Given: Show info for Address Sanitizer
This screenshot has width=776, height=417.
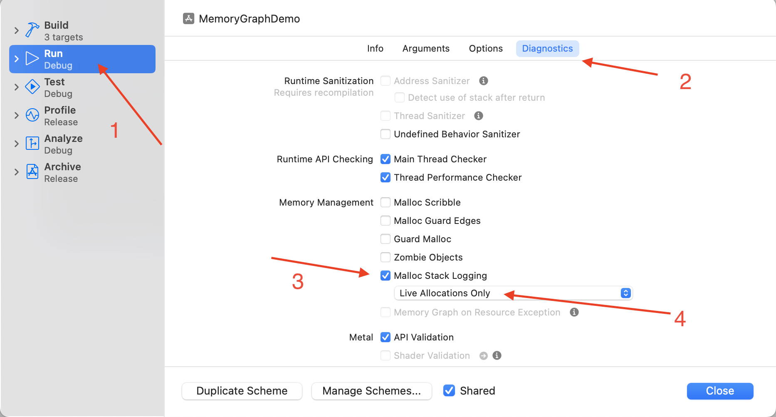Looking at the screenshot, I should (483, 81).
